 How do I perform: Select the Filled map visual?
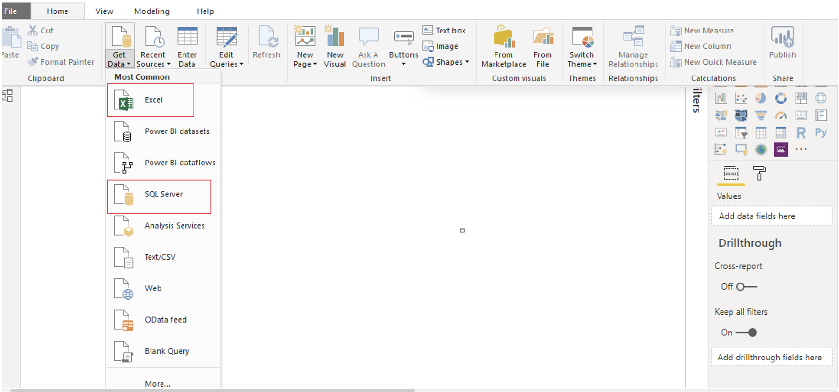tap(721, 116)
